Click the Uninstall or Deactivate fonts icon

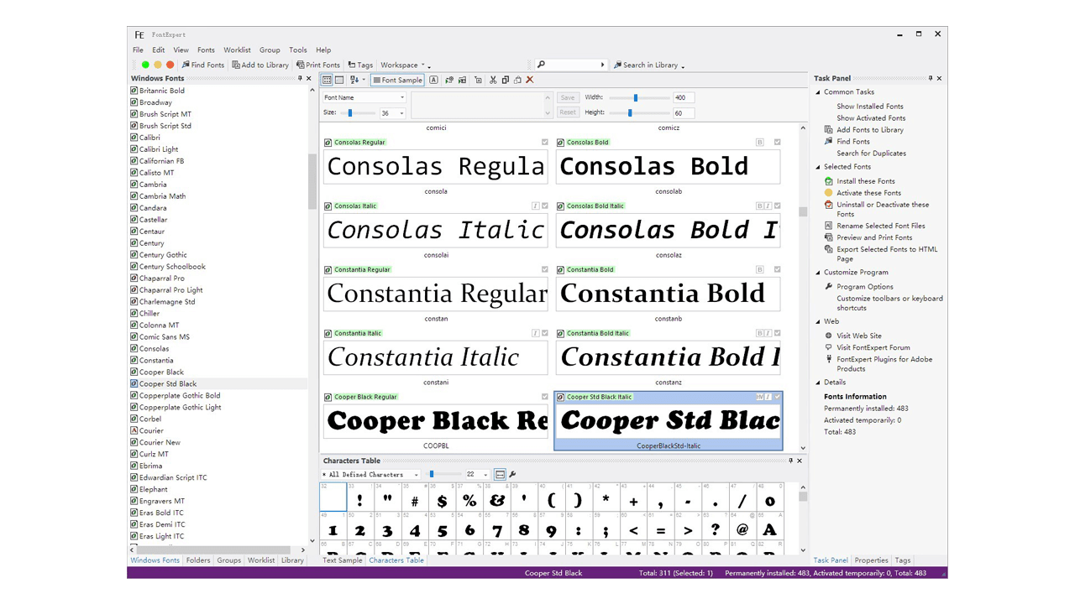click(829, 205)
